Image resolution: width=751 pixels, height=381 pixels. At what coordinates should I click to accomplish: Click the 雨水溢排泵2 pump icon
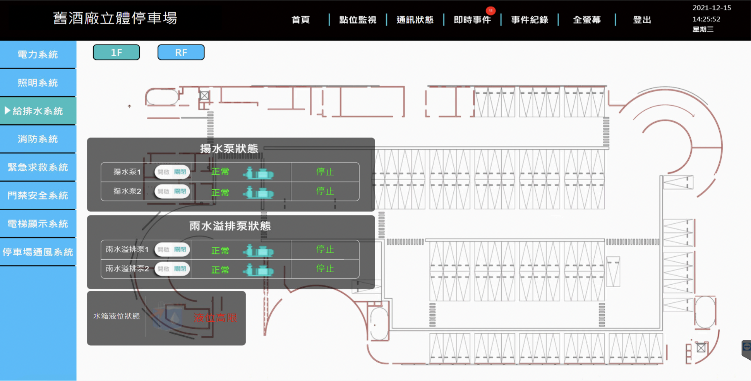point(258,270)
